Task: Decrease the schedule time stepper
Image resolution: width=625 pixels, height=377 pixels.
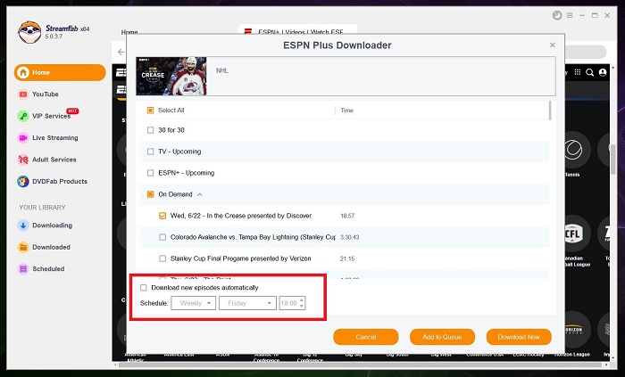Action: (302, 307)
